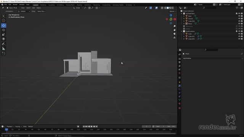Select the Add Cube tool
The height and width of the screenshot is (137, 244).
click(3, 54)
